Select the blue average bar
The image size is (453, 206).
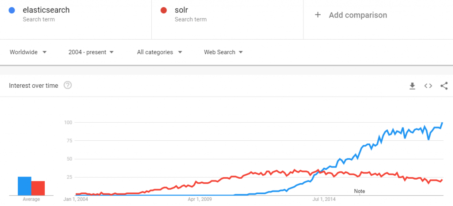pyautogui.click(x=25, y=186)
